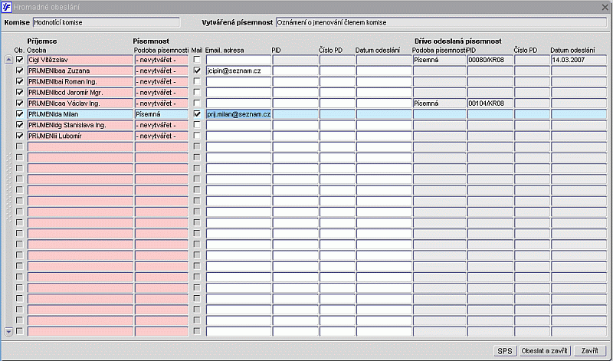Viewport: 613px width, 361px height.
Task: Click the scroll up arrow beside recipient list
Action: [8, 60]
